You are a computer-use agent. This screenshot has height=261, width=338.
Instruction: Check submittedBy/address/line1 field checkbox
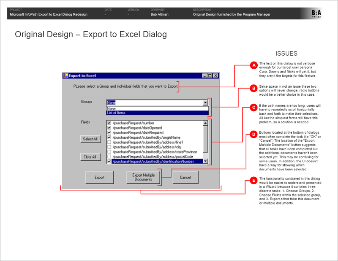(109, 142)
